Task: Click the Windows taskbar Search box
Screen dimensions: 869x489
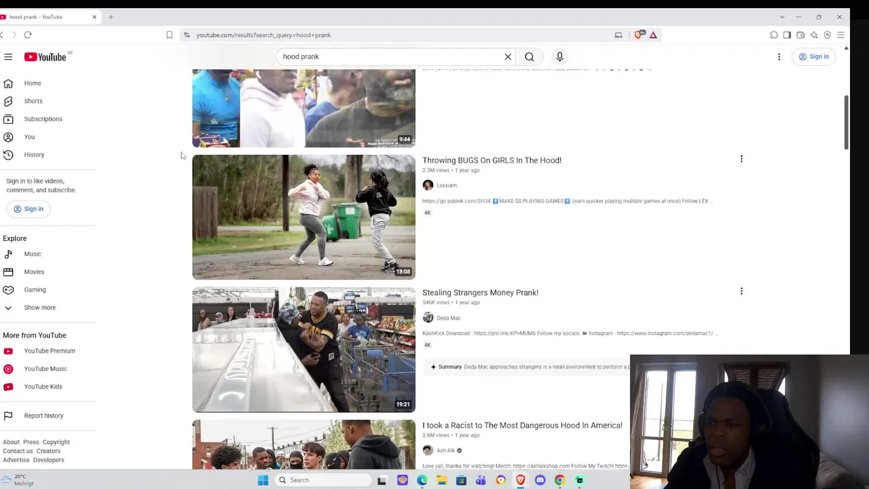Action: pyautogui.click(x=322, y=480)
